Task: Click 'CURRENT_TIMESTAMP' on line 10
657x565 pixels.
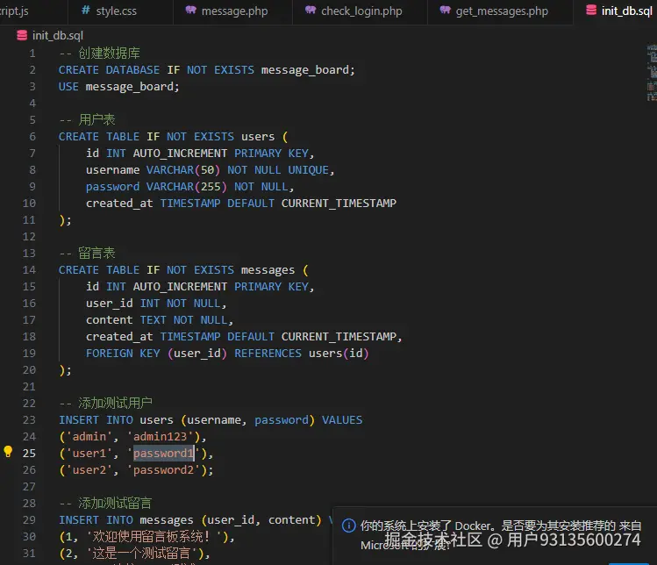Action: pos(339,204)
